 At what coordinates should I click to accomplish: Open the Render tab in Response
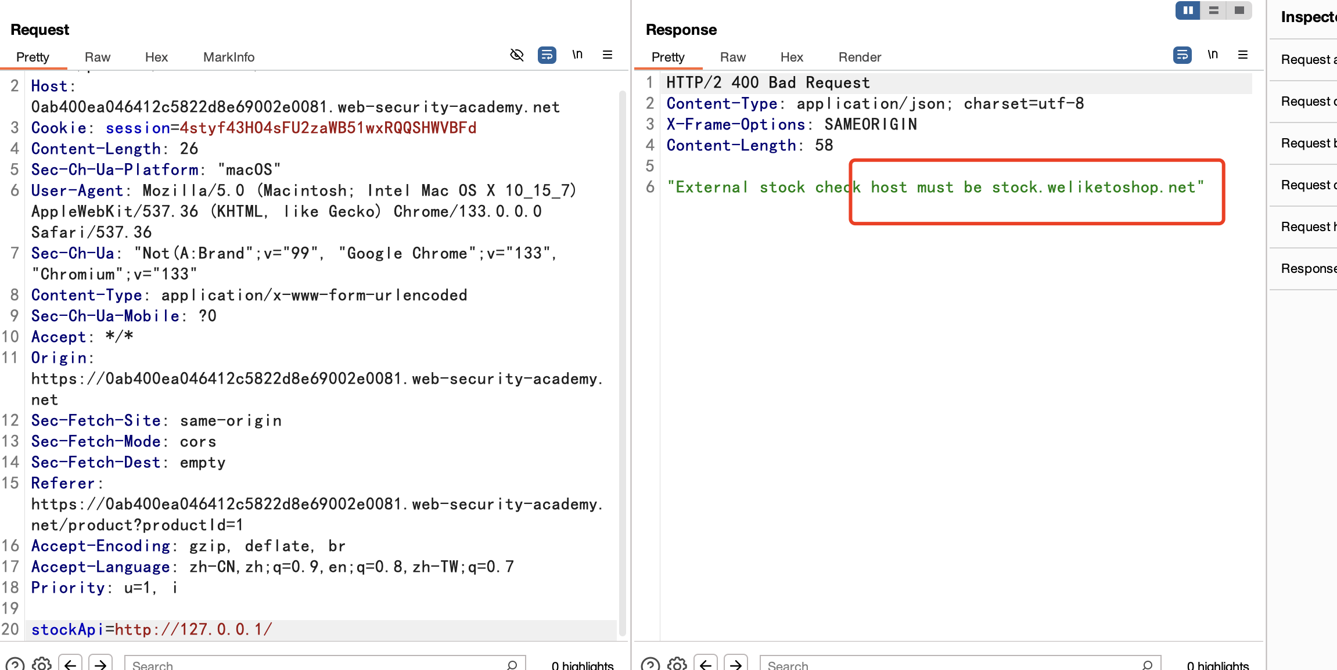[860, 57]
